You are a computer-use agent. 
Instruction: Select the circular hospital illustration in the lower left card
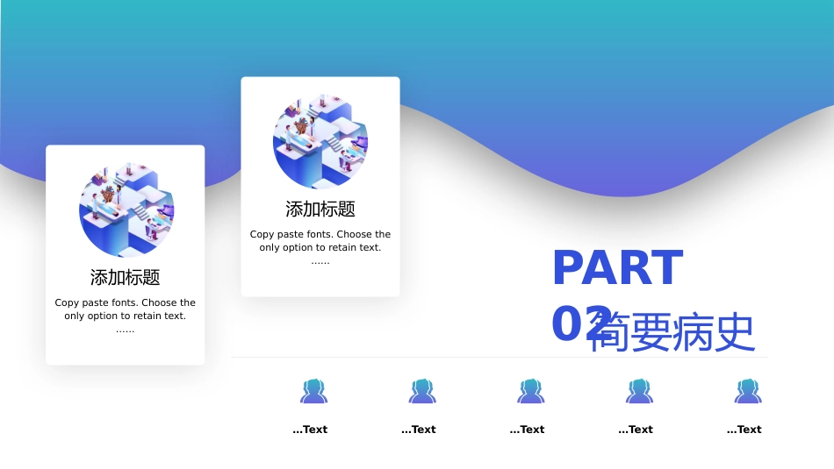pyautogui.click(x=126, y=210)
